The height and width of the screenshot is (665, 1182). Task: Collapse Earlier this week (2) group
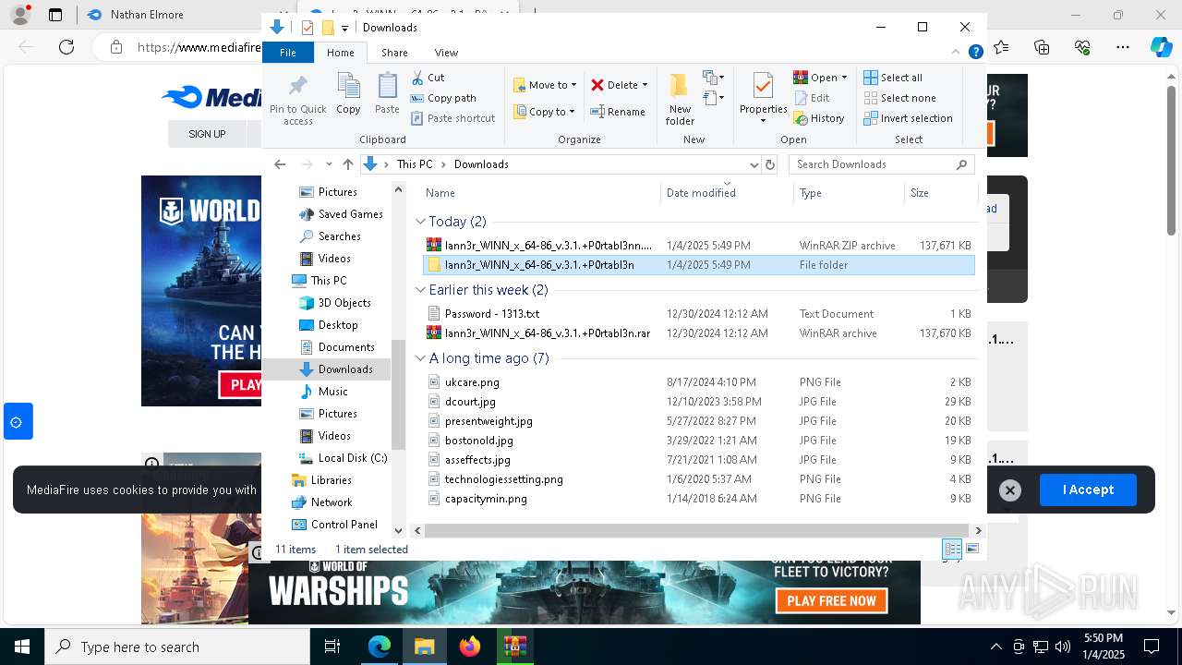[420, 290]
